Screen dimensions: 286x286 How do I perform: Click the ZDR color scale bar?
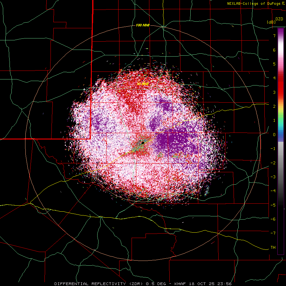(x=281, y=141)
